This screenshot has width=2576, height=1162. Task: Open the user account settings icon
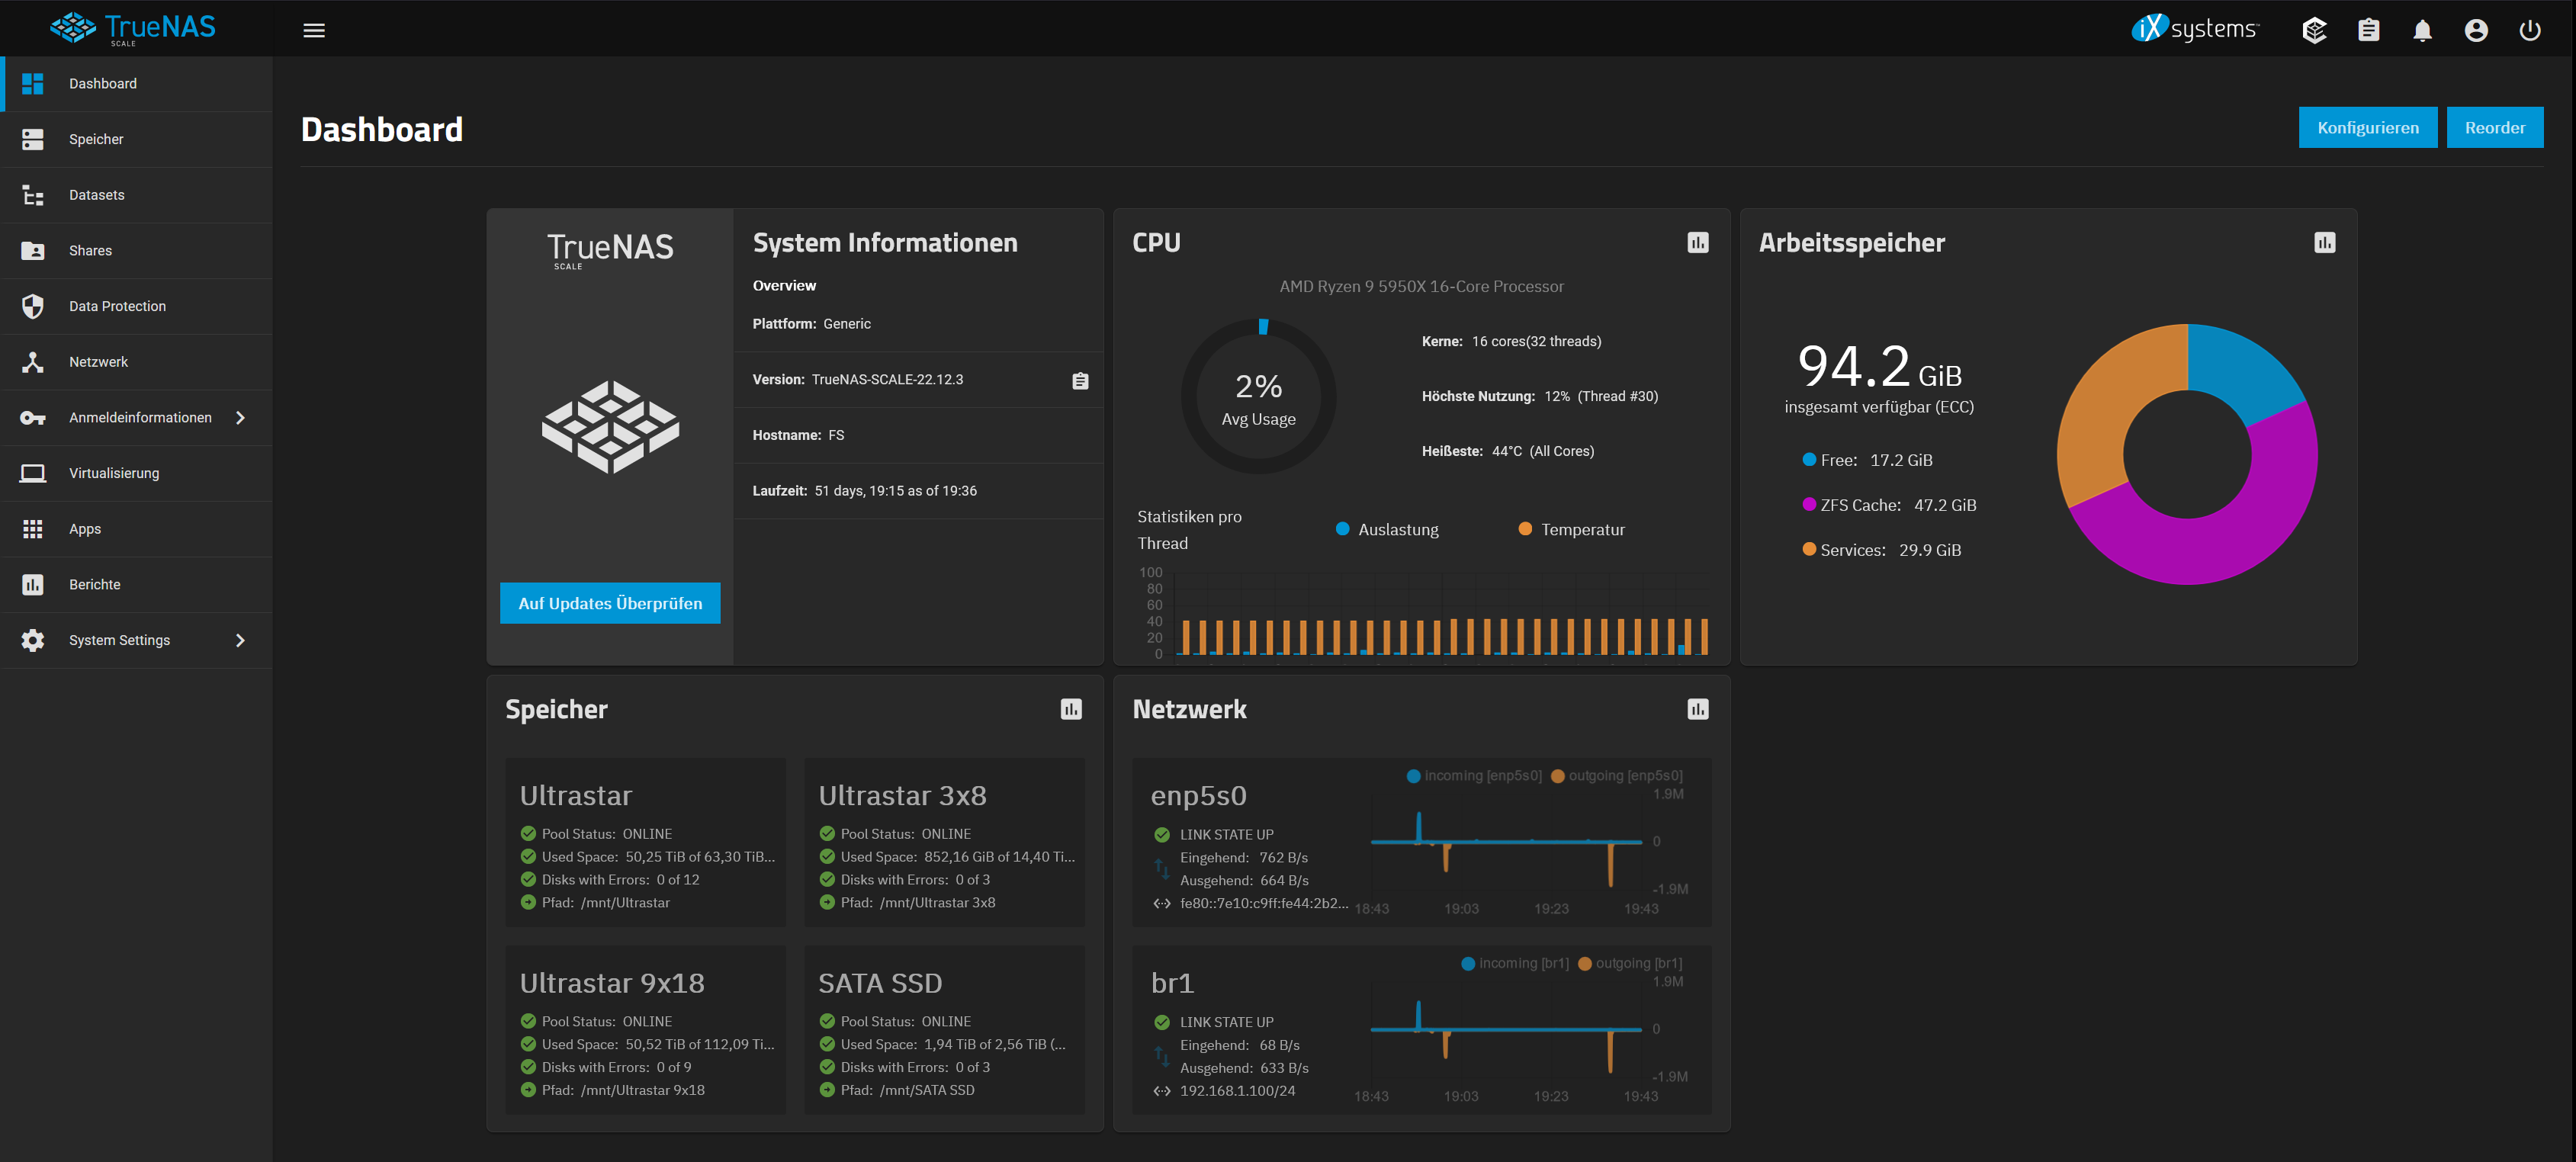[2476, 30]
